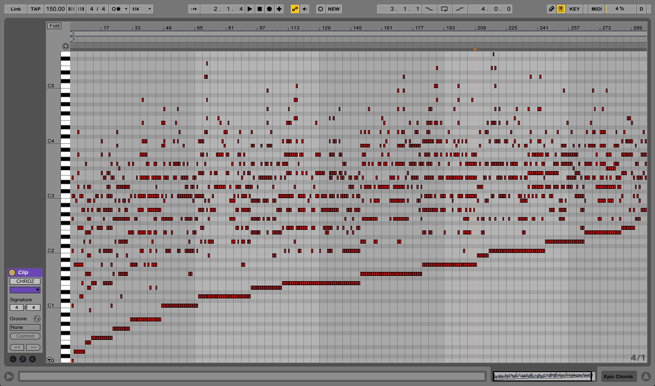Click the 150.00 tempo field
Viewport: 655px width, 386px height.
click(x=55, y=9)
